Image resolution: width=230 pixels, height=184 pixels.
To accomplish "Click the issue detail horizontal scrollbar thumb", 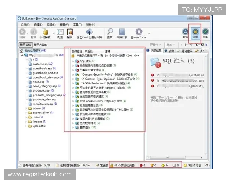I will [x=168, y=158].
